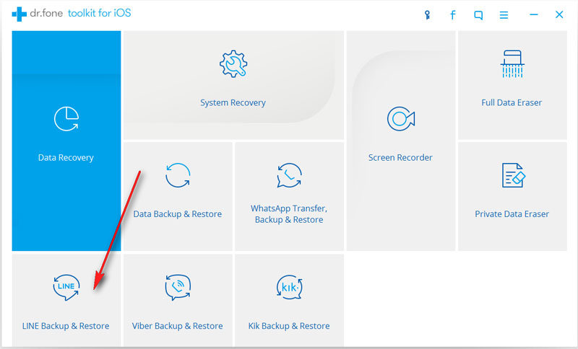Screen dimensions: 578x349
Task: Click the Private Data Eraser document icon
Action: click(x=513, y=175)
